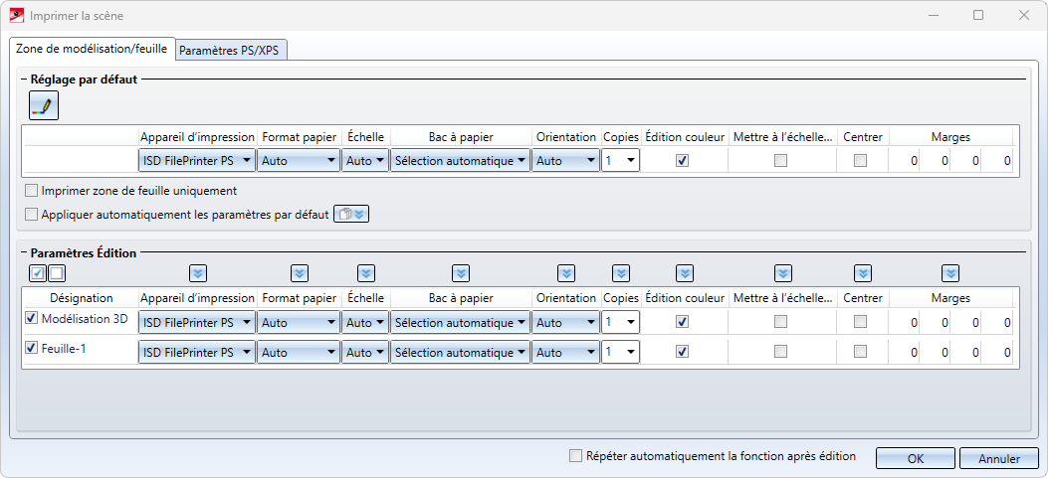Viewport: 1048px width, 478px height.
Task: Click the pen icon under Réglage par défaut
Action: [x=44, y=105]
